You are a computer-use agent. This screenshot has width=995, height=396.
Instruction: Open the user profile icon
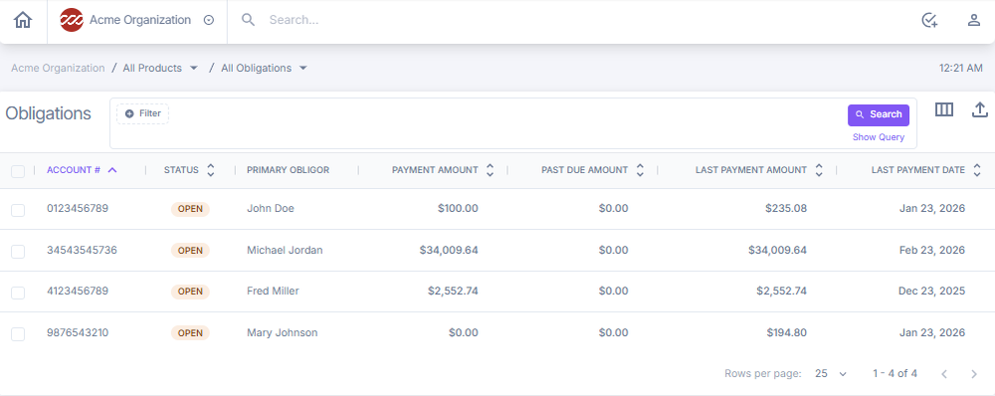[973, 20]
